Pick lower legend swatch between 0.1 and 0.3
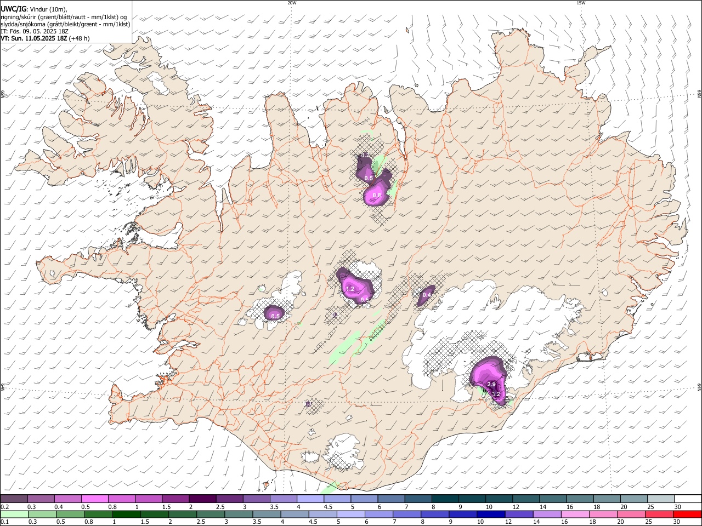This screenshot has width=702, height=526. [14, 514]
